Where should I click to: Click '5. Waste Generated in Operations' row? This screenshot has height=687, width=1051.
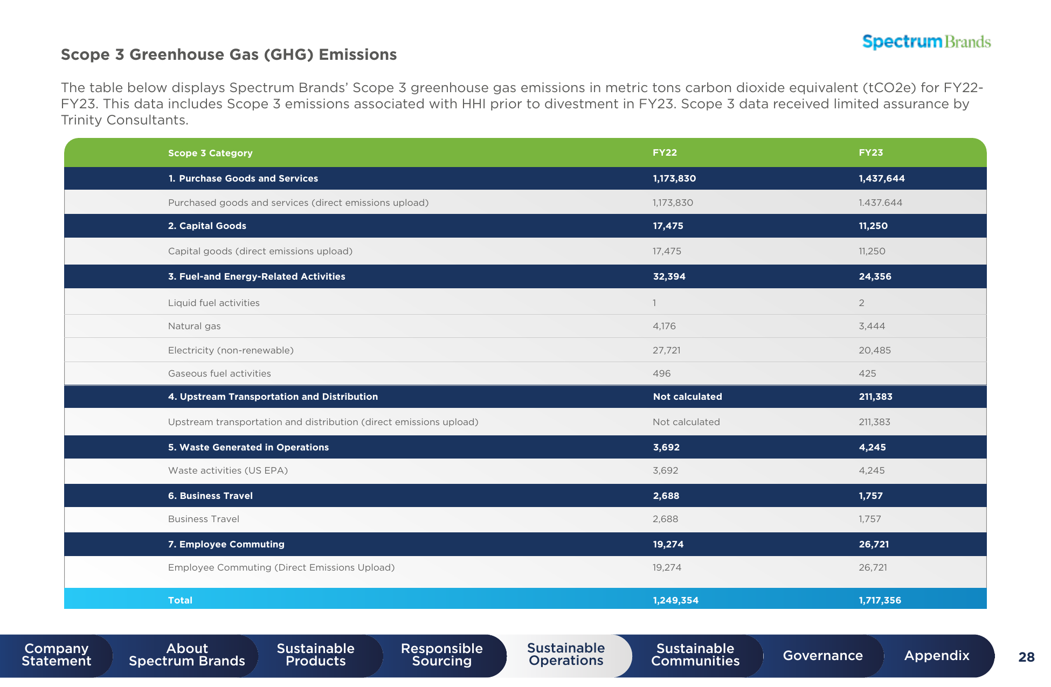click(525, 447)
